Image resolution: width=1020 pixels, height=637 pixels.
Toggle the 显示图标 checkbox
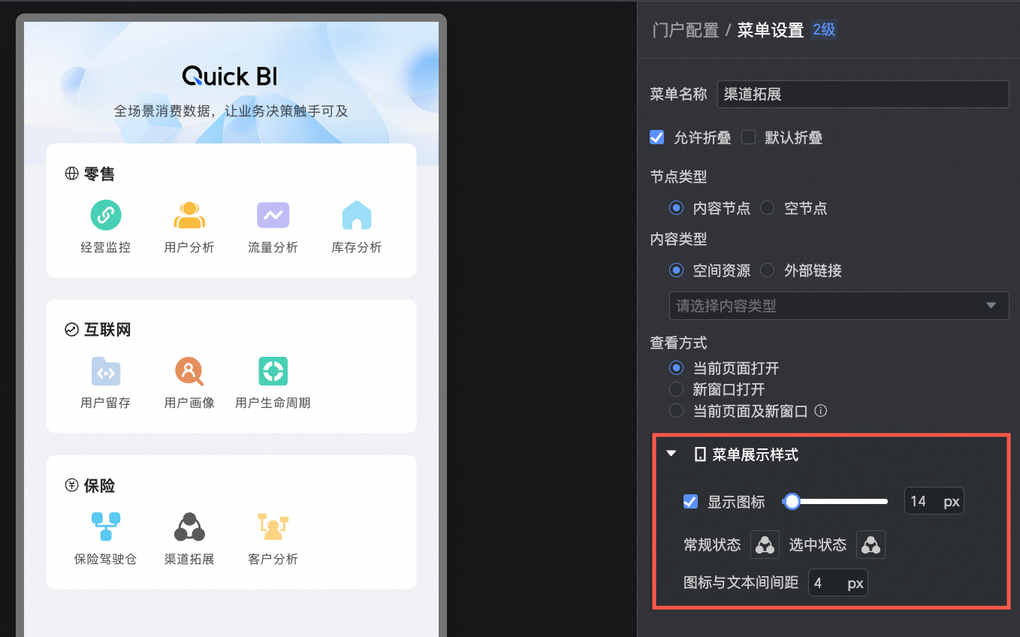pos(690,502)
